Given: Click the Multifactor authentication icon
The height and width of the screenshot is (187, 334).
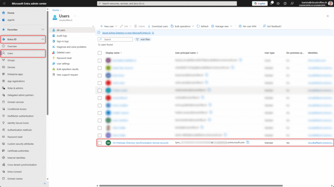Looking at the screenshot, I should (x=3, y=116).
